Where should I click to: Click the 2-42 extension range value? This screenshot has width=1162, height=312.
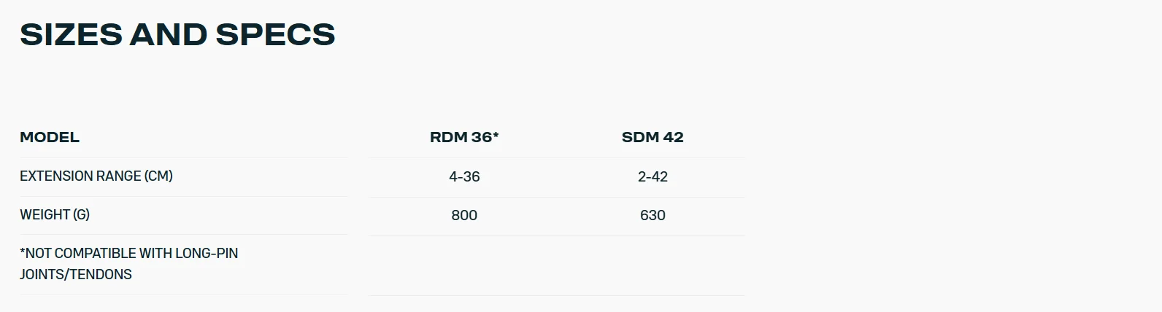tap(653, 176)
